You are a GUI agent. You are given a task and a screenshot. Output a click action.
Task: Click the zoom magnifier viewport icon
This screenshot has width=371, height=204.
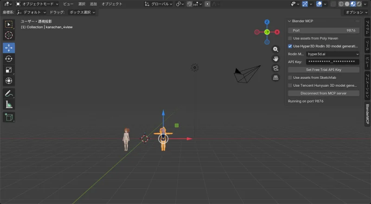point(275,49)
